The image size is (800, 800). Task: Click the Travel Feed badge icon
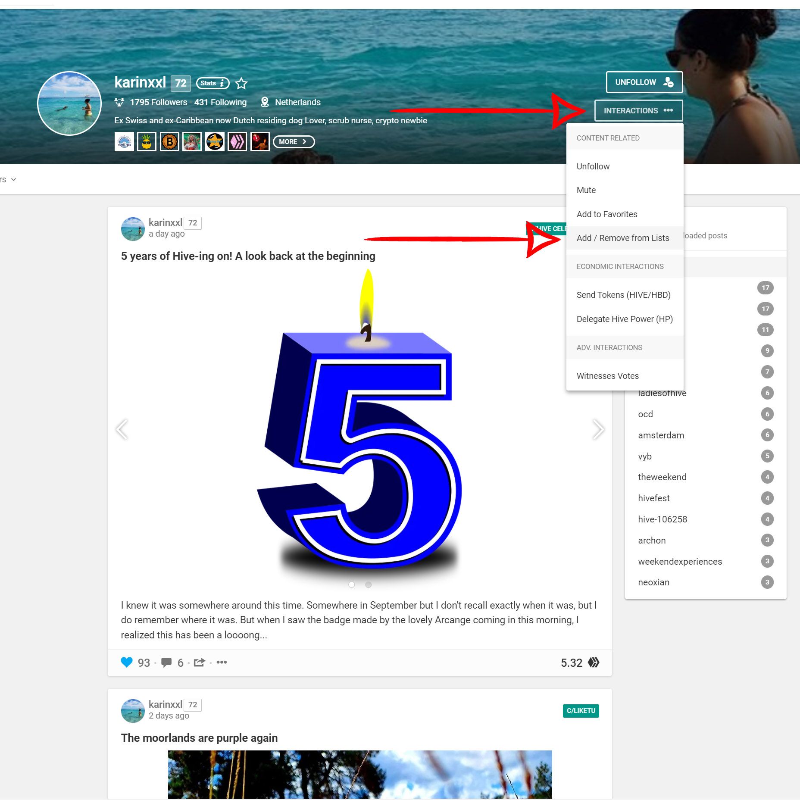tap(124, 142)
